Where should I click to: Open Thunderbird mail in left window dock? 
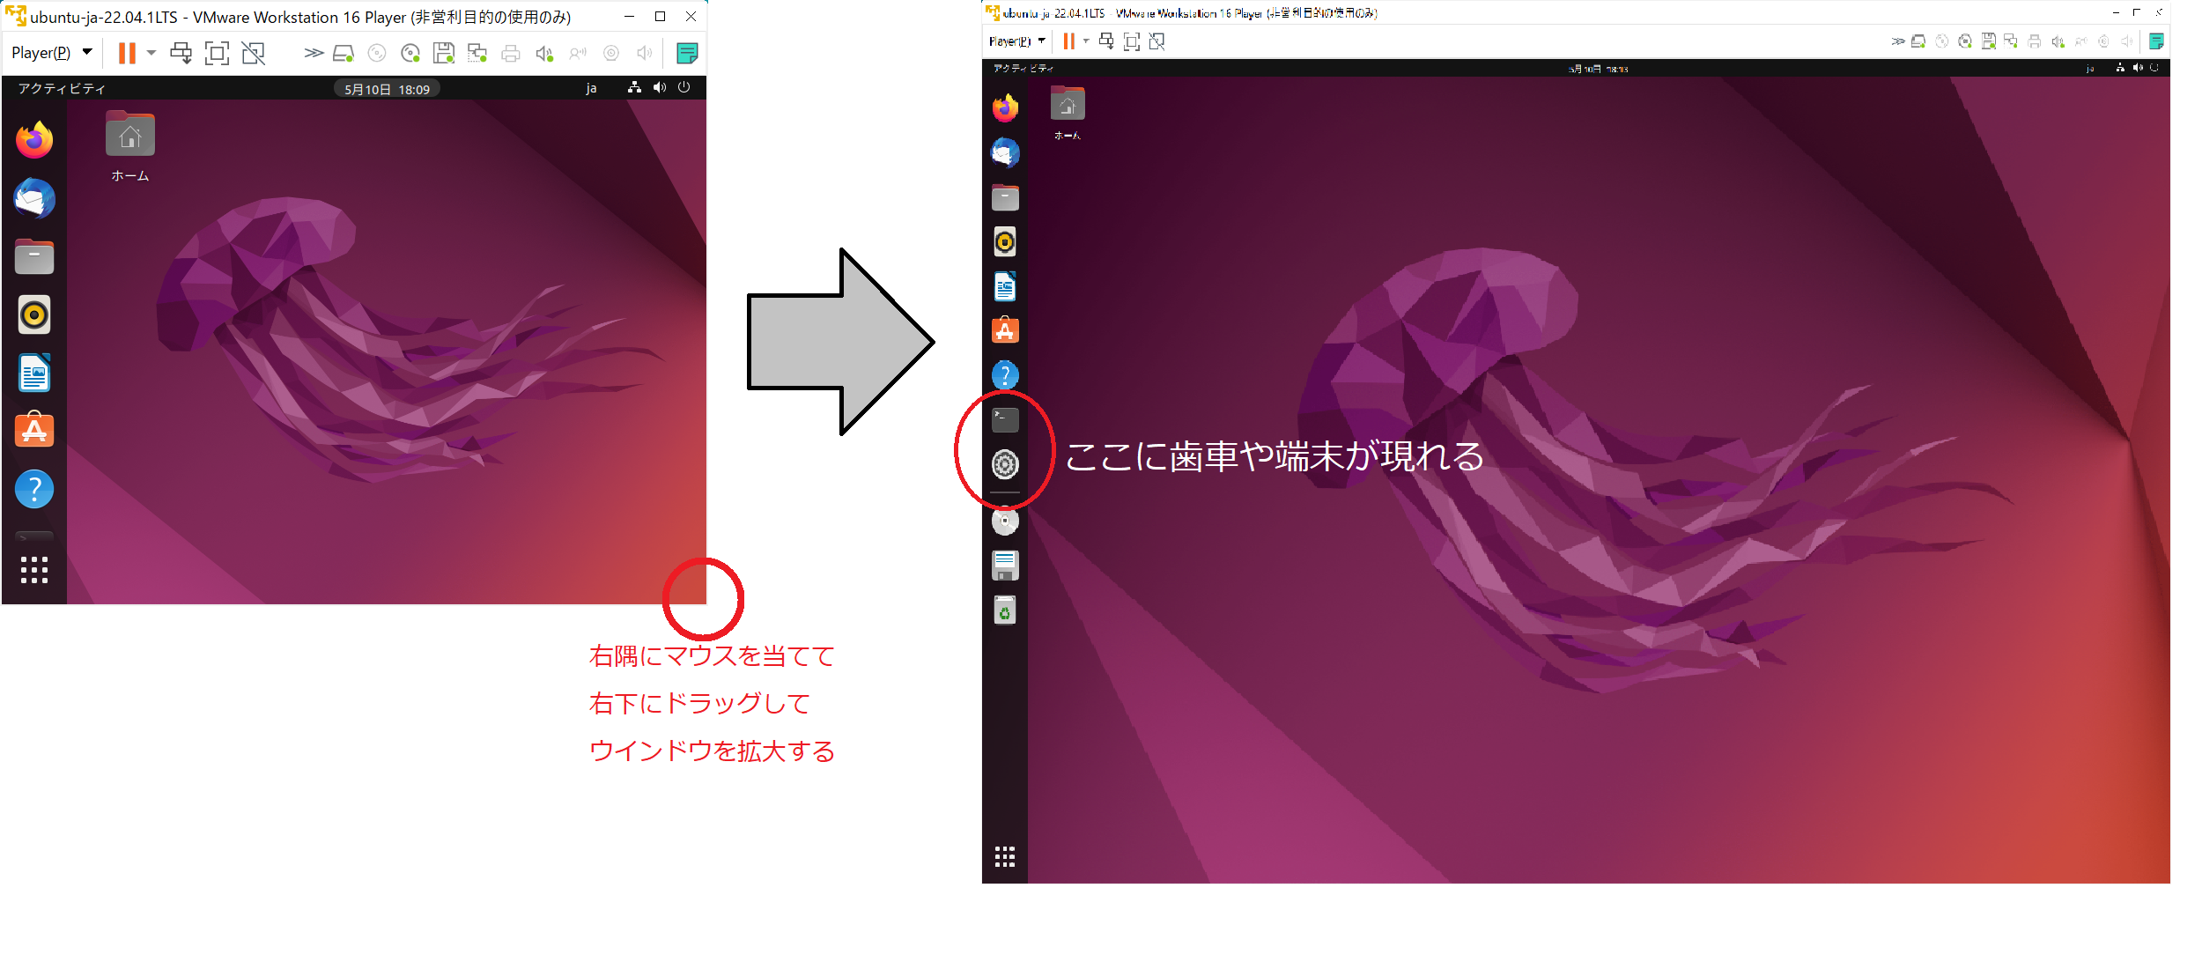[34, 198]
